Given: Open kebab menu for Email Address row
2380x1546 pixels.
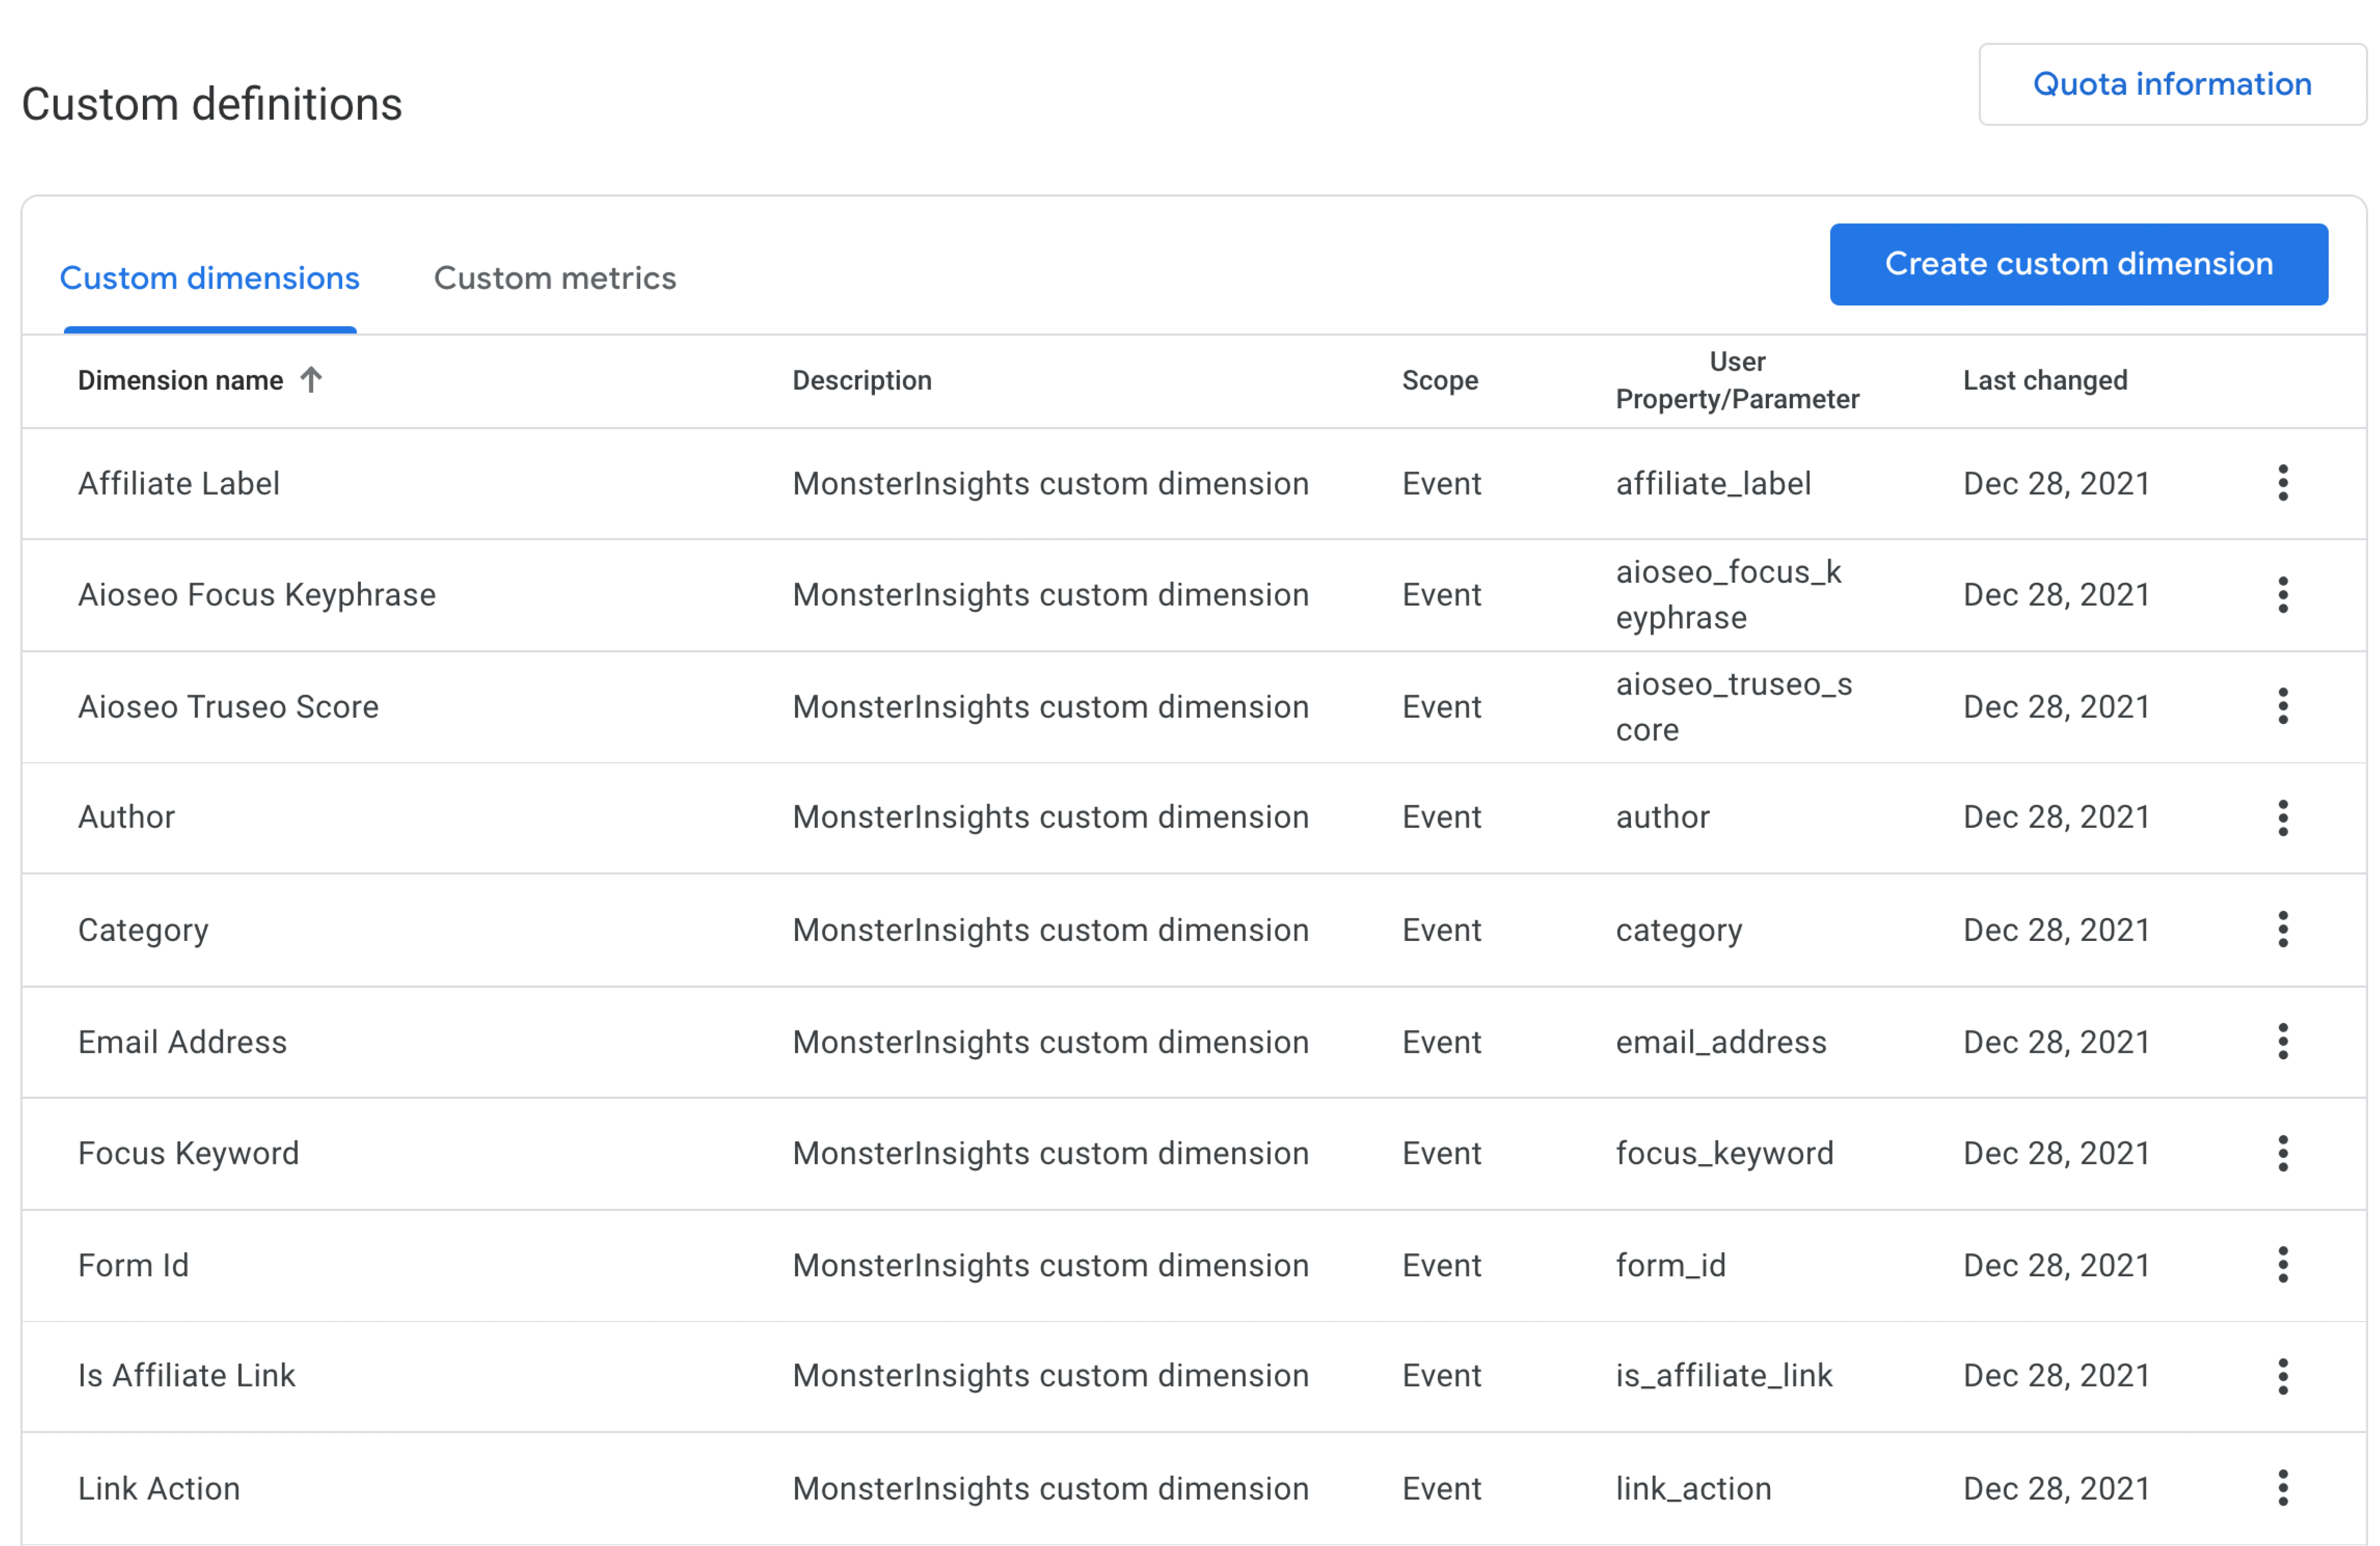Looking at the screenshot, I should coord(2283,1041).
